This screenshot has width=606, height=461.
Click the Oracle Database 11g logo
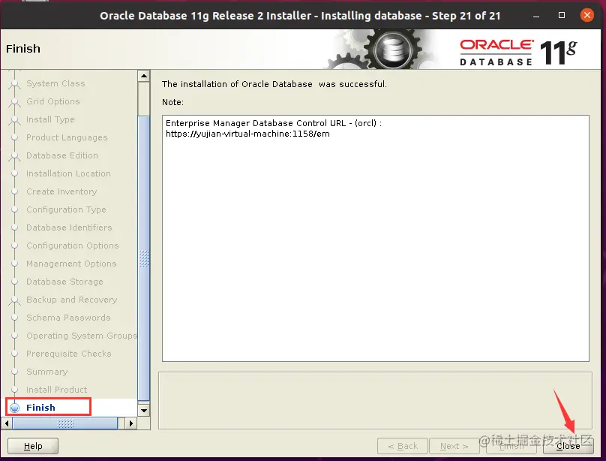pos(518,53)
